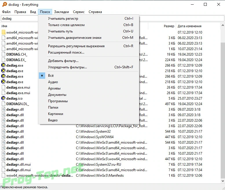This screenshot has width=225, height=190.
Task: Click dxdiagn.dll icon in SysWOW64 row
Action: pyautogui.click(x=3, y=137)
